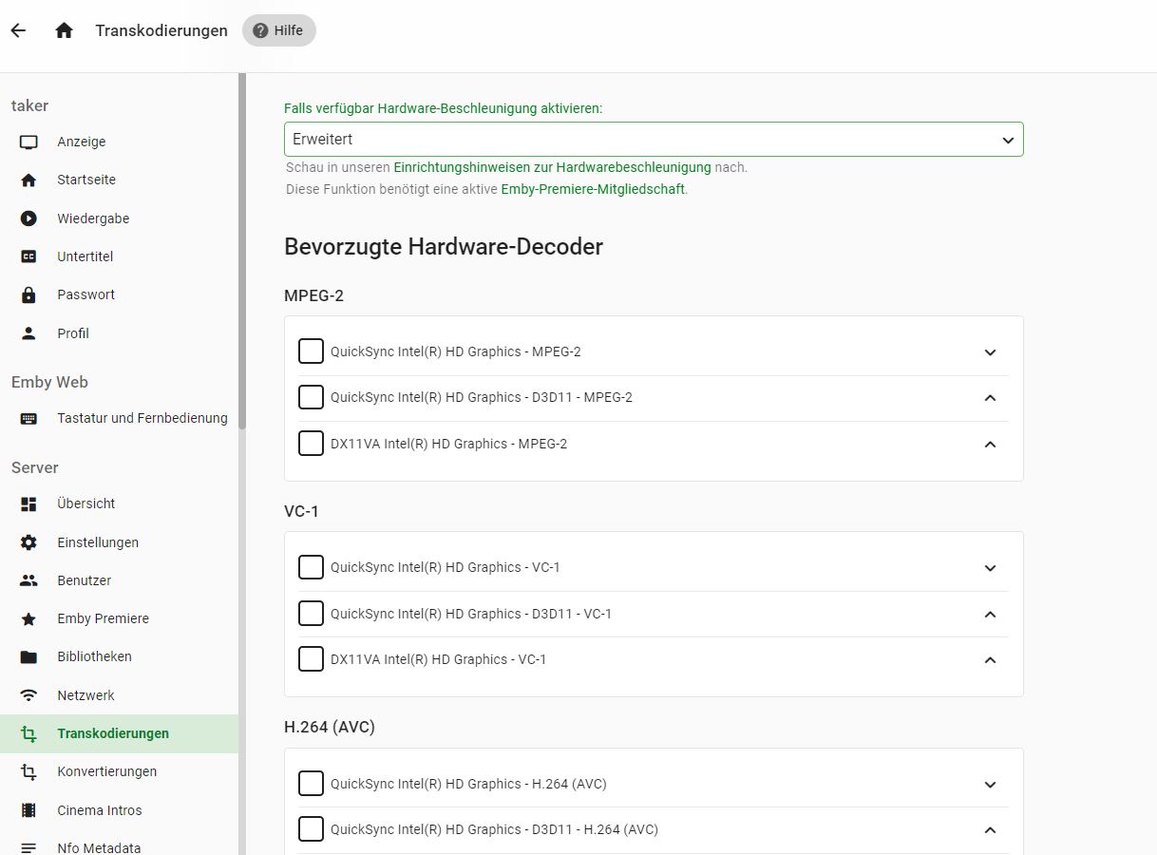Viewport: 1157px width, 855px height.
Task: Click the Wiedergabe play icon
Action: (x=28, y=218)
